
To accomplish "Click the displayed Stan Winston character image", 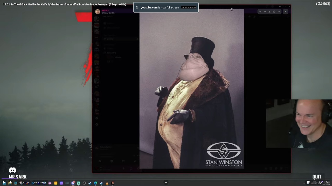I will coord(192,89).
